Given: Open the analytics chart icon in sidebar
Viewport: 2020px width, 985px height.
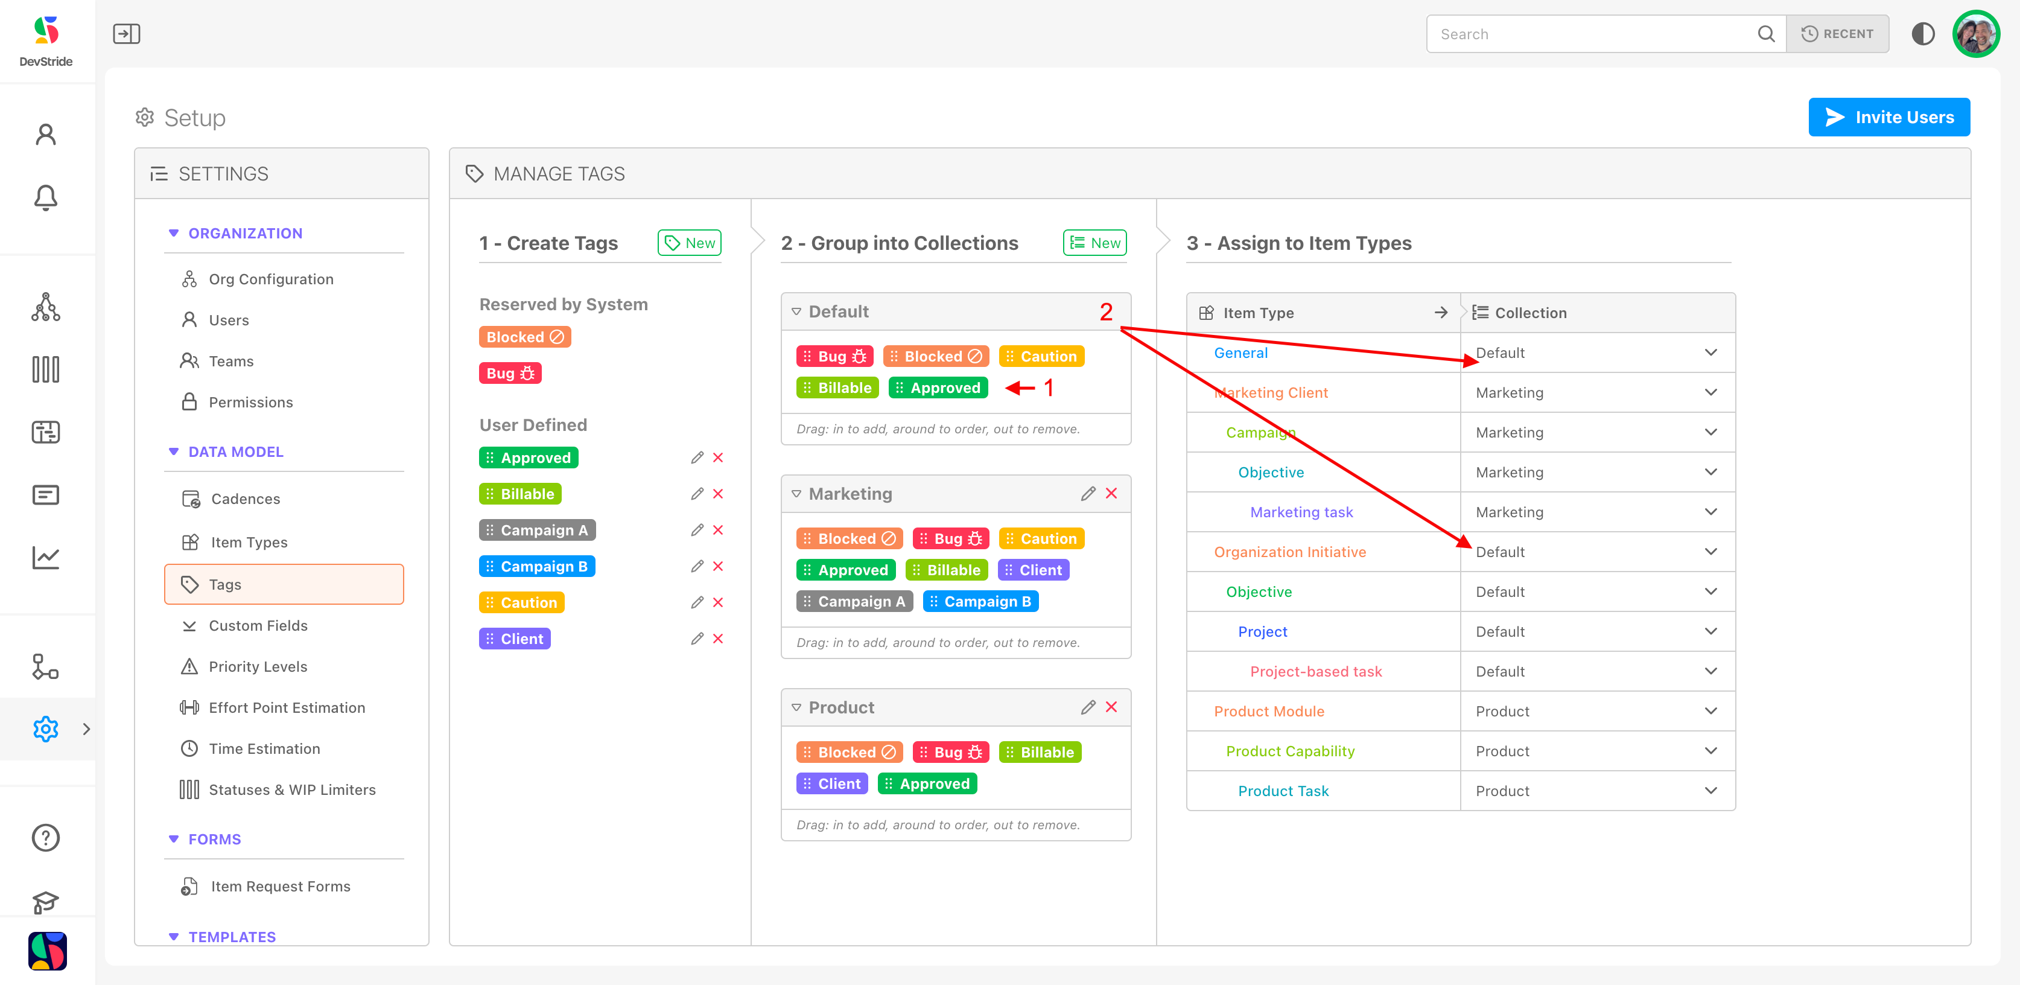Looking at the screenshot, I should pyautogui.click(x=45, y=558).
